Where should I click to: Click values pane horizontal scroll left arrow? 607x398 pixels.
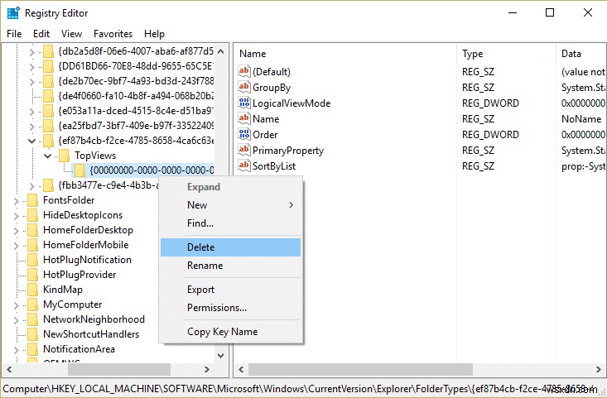coord(241,369)
